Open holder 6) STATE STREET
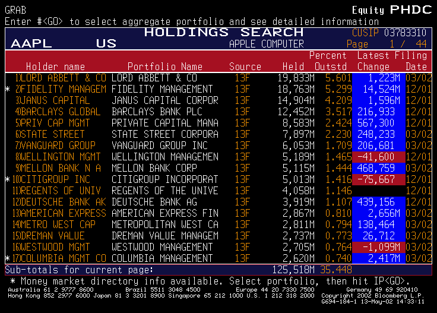The width and height of the screenshot is (437, 313). (50, 134)
